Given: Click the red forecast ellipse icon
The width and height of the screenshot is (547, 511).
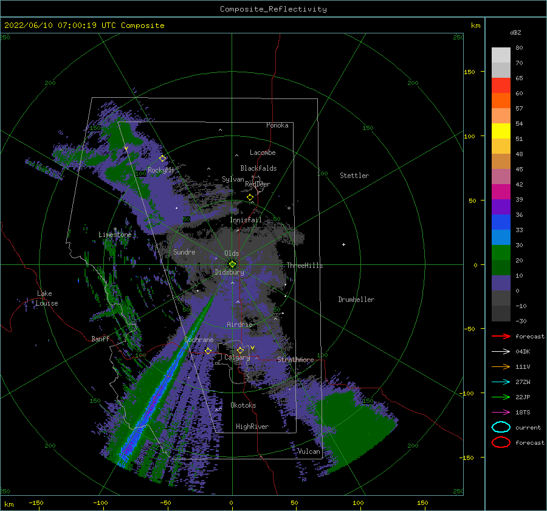Looking at the screenshot, I should (x=501, y=442).
